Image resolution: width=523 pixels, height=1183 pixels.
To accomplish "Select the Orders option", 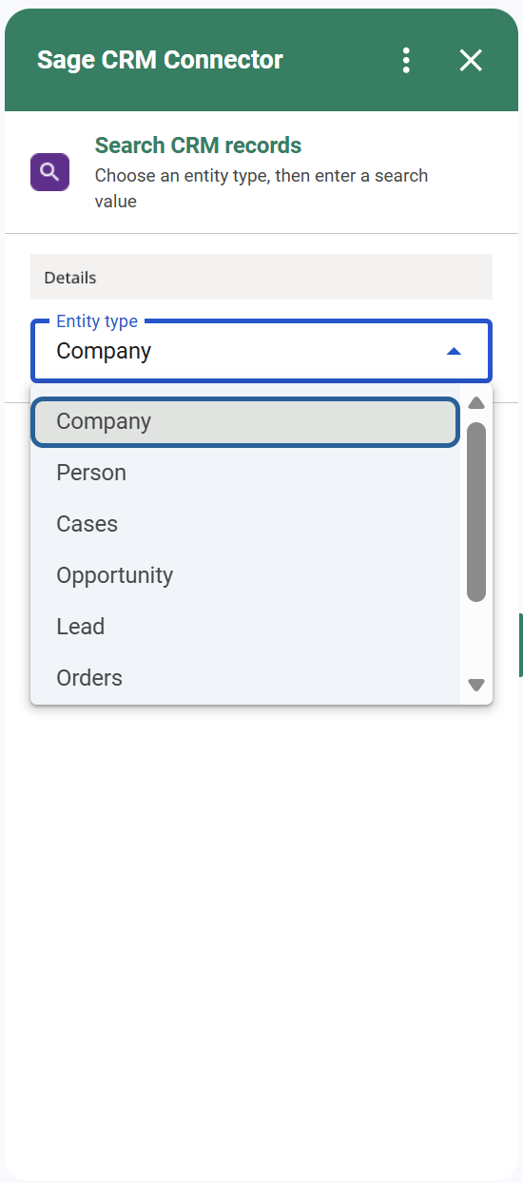I will (x=245, y=678).
